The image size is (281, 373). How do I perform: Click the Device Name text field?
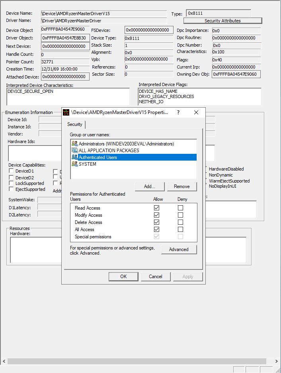[x=103, y=14]
